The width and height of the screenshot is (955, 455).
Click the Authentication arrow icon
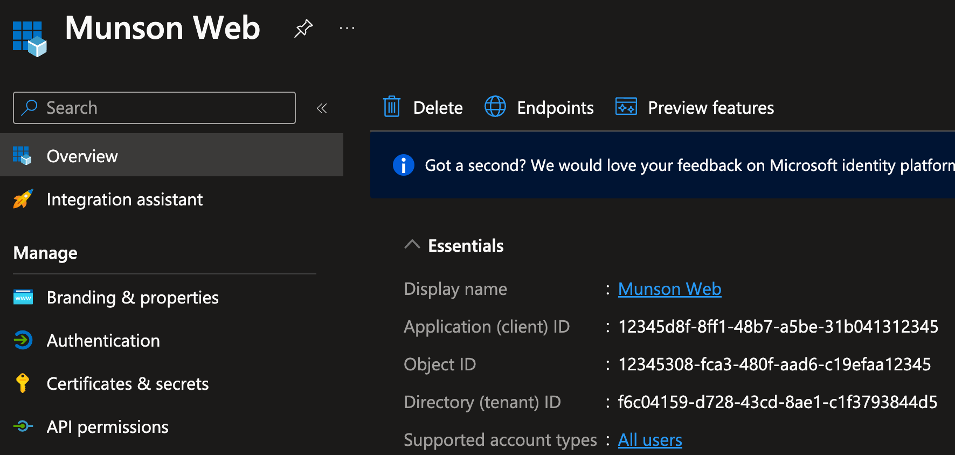coord(23,340)
